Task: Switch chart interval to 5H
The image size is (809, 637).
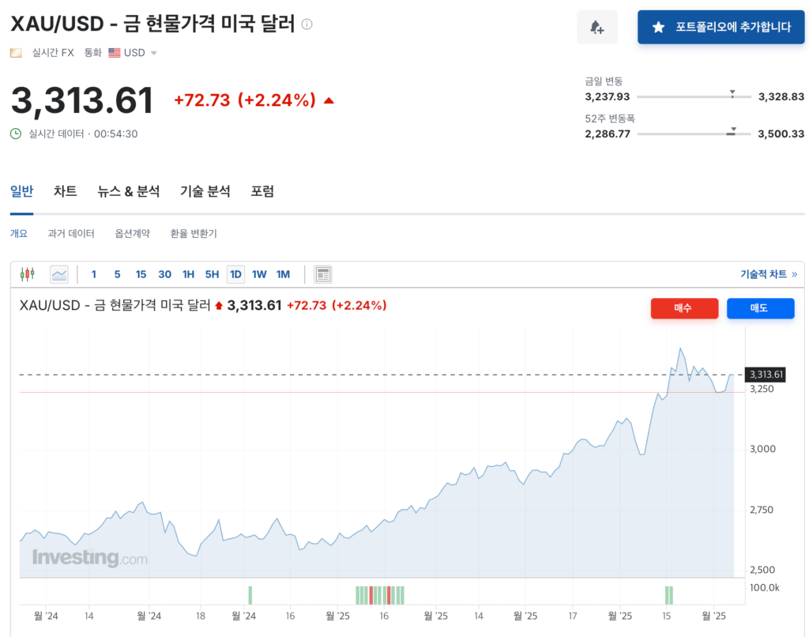Action: (212, 274)
